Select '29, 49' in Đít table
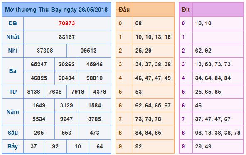The width and height of the screenshot is (246, 155). [x=203, y=147]
